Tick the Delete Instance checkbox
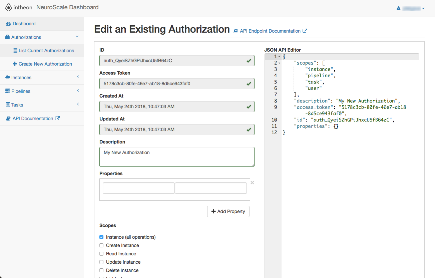Image resolution: width=435 pixels, height=278 pixels. pos(101,270)
